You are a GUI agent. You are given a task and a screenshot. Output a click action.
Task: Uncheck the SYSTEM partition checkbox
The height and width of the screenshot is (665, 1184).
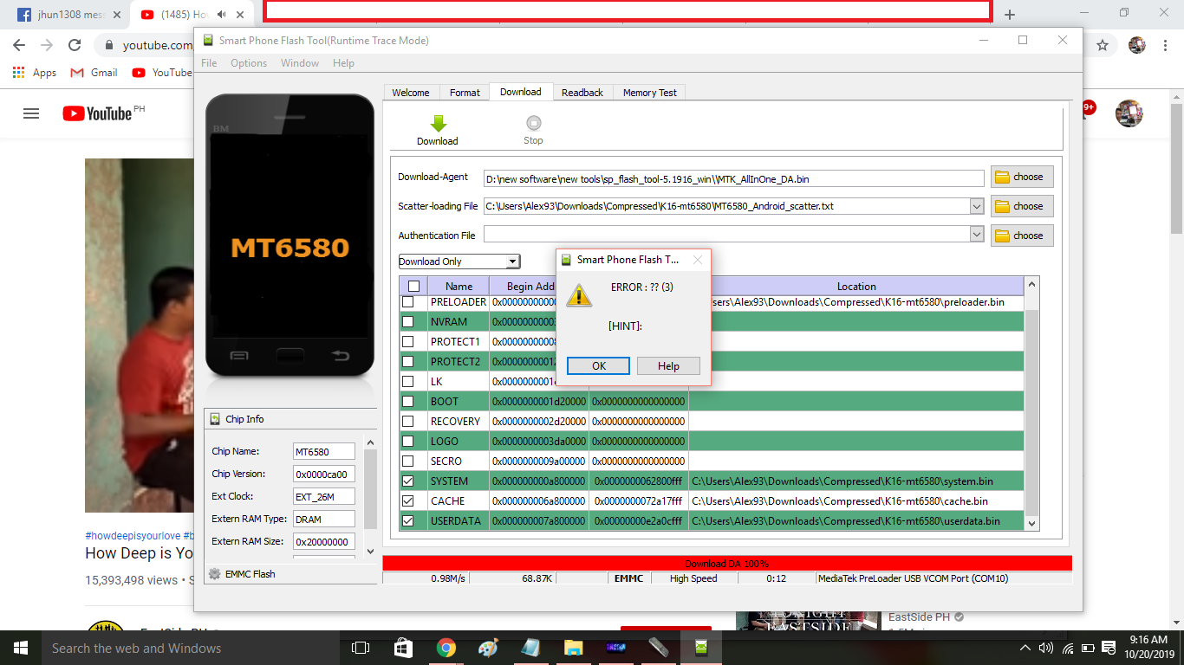click(x=407, y=481)
